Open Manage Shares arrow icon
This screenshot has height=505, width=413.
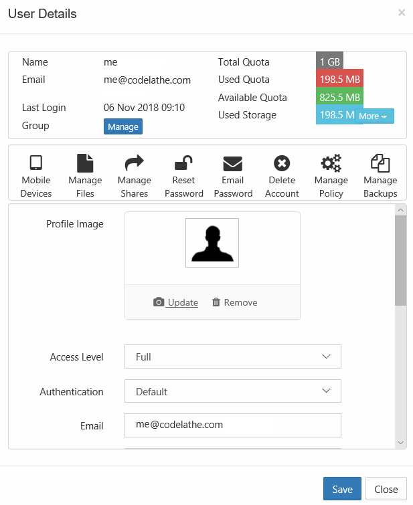click(134, 163)
